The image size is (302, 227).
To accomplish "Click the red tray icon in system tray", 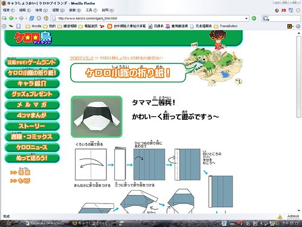I will 240,223.
